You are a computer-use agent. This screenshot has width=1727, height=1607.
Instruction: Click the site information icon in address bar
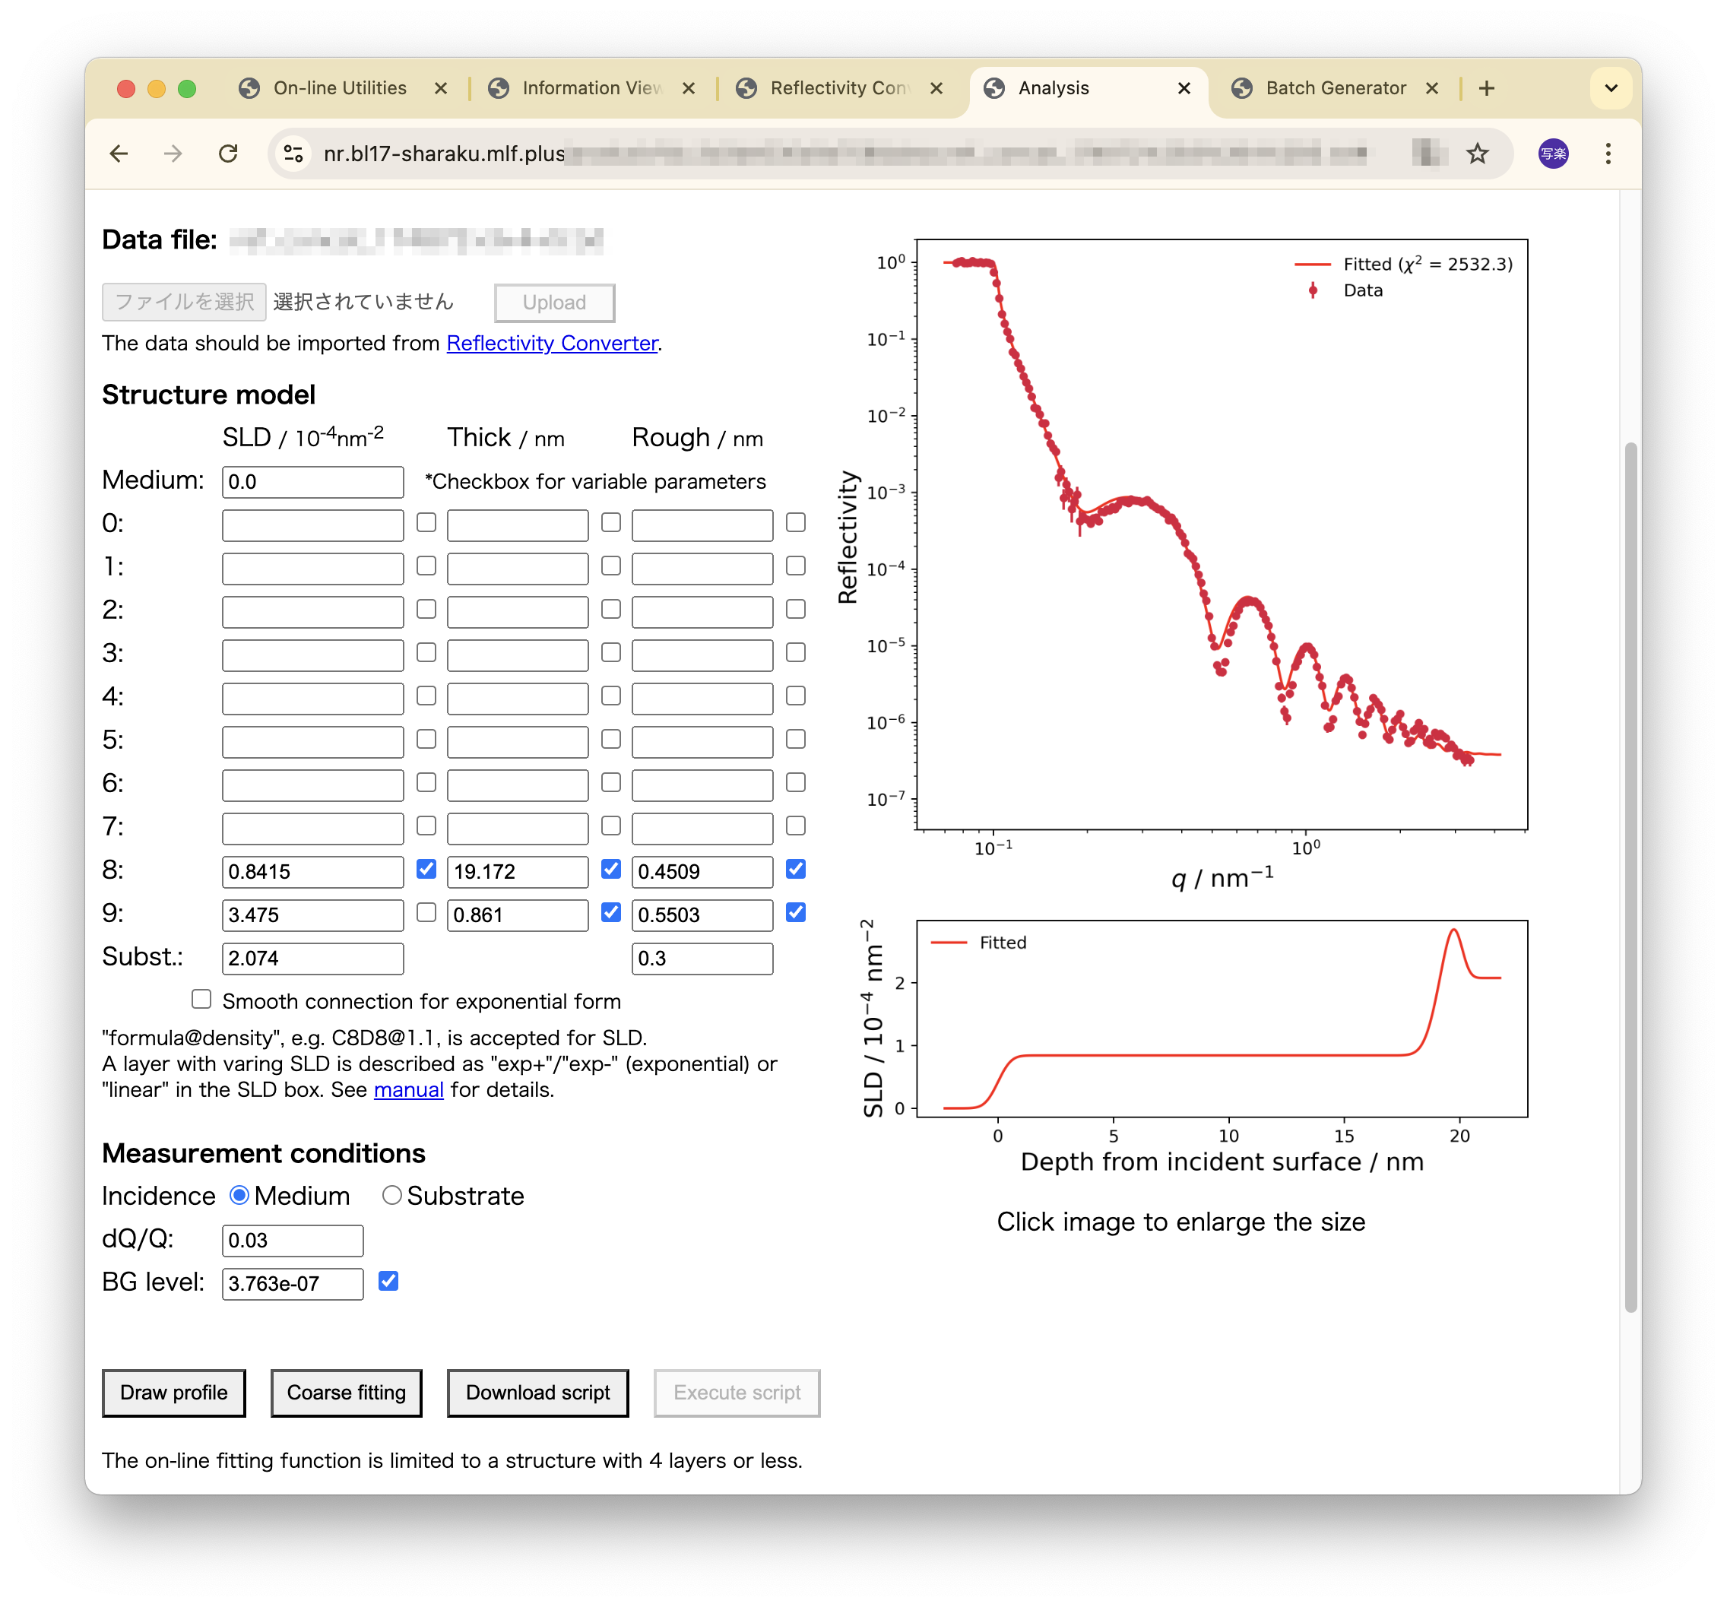(293, 154)
